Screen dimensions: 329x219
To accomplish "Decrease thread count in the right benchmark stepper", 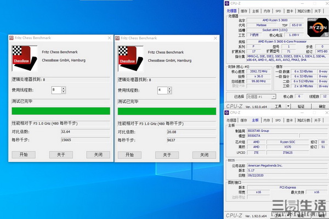I will [169, 92].
